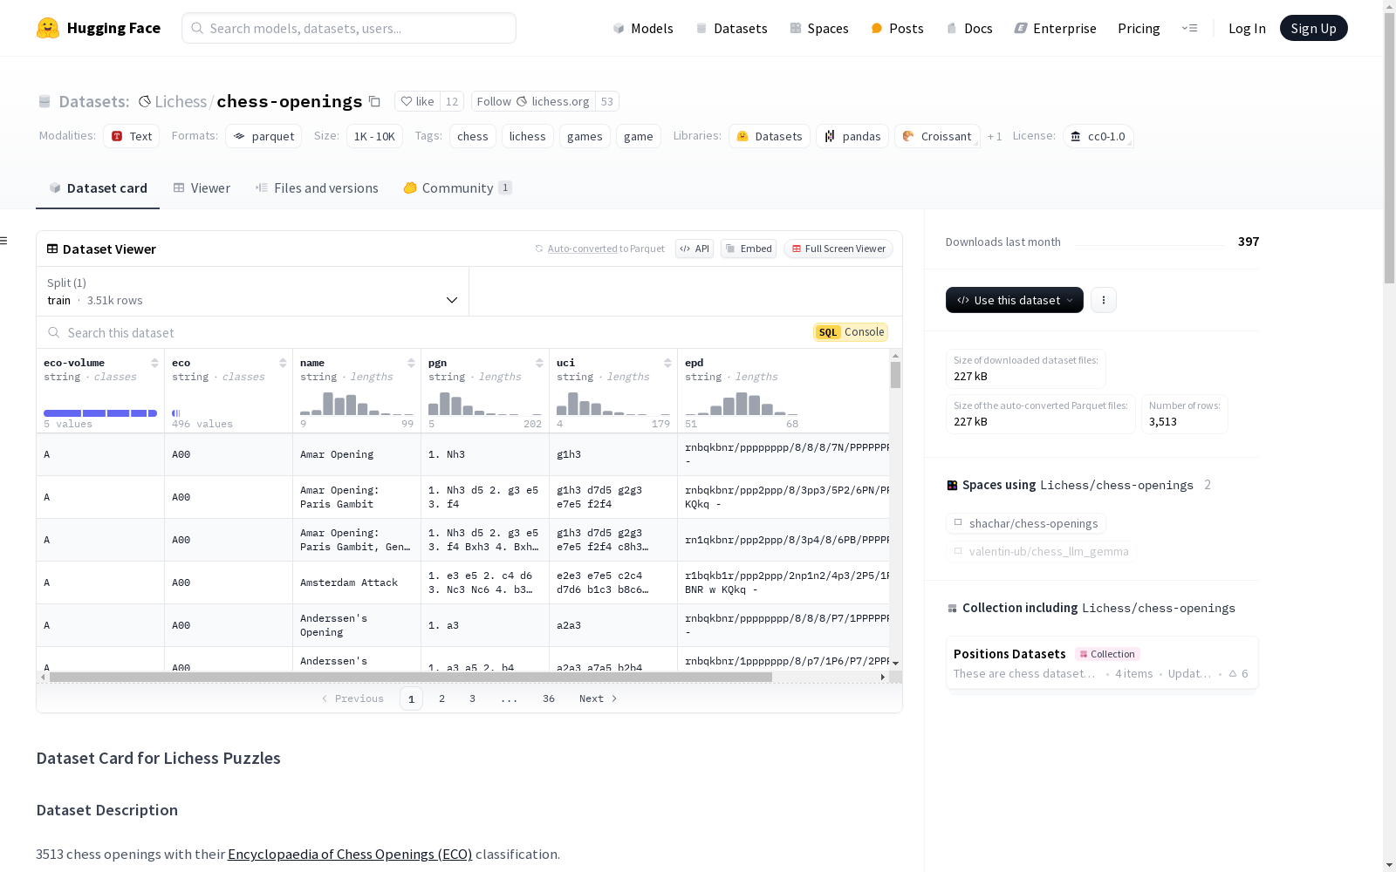
Task: Click the Lichess organization breadcrumb link
Action: click(181, 101)
